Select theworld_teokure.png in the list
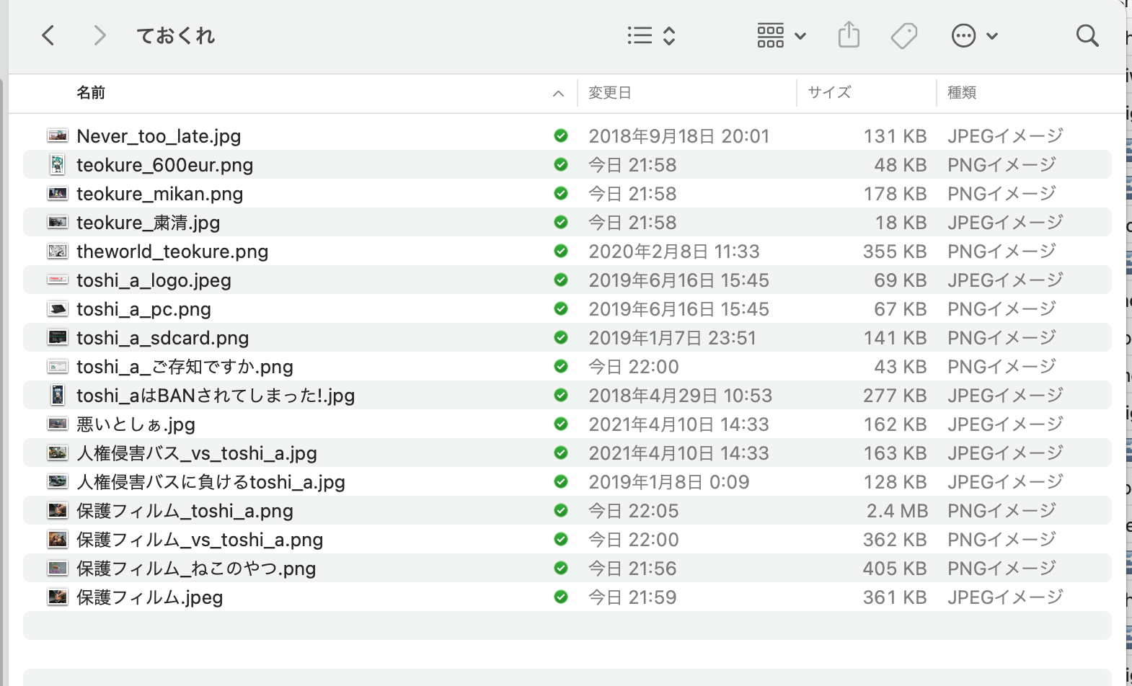 [172, 251]
